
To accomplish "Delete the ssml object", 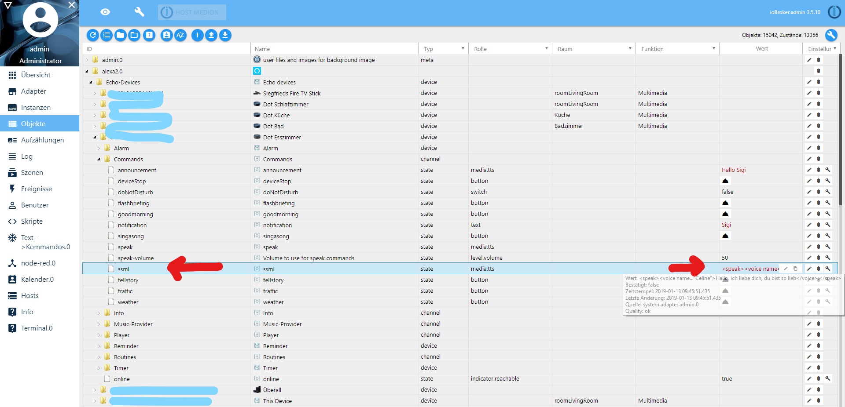I will pos(819,269).
